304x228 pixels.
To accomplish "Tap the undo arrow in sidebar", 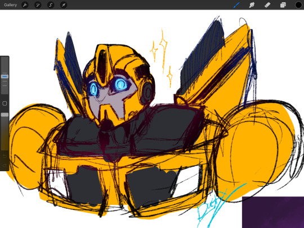I will point(5,156).
